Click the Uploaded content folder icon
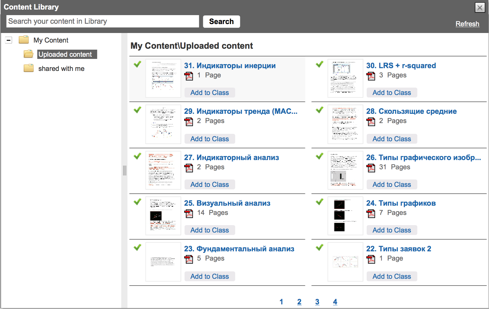This screenshot has height=309, width=489. coord(29,54)
